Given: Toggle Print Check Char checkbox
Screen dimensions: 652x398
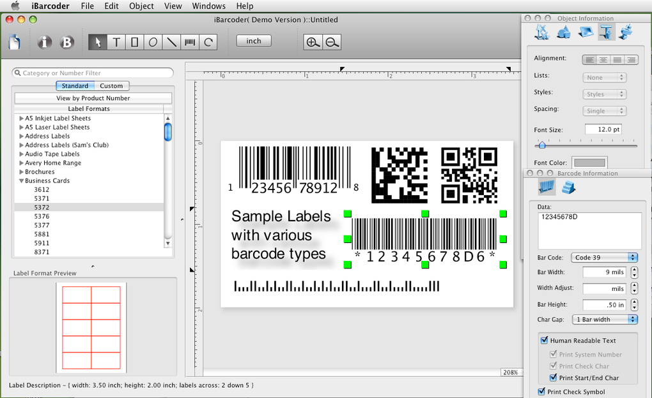Looking at the screenshot, I should coord(553,365).
